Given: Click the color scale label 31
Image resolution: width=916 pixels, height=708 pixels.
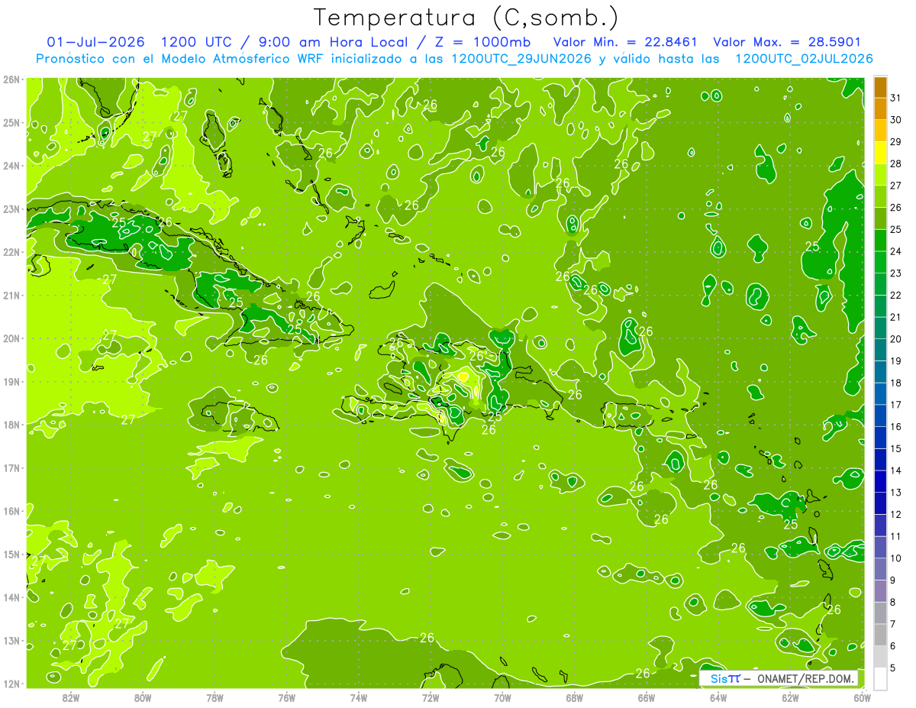Looking at the screenshot, I should 896,98.
